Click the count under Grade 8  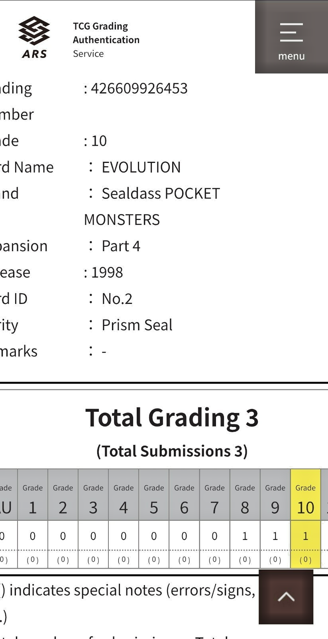pos(245,536)
